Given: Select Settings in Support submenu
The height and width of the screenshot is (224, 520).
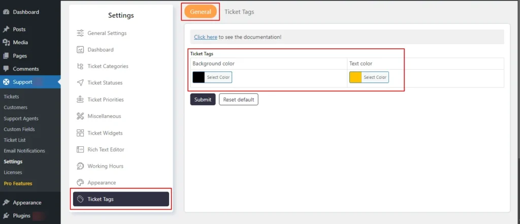Looking at the screenshot, I should tap(13, 162).
